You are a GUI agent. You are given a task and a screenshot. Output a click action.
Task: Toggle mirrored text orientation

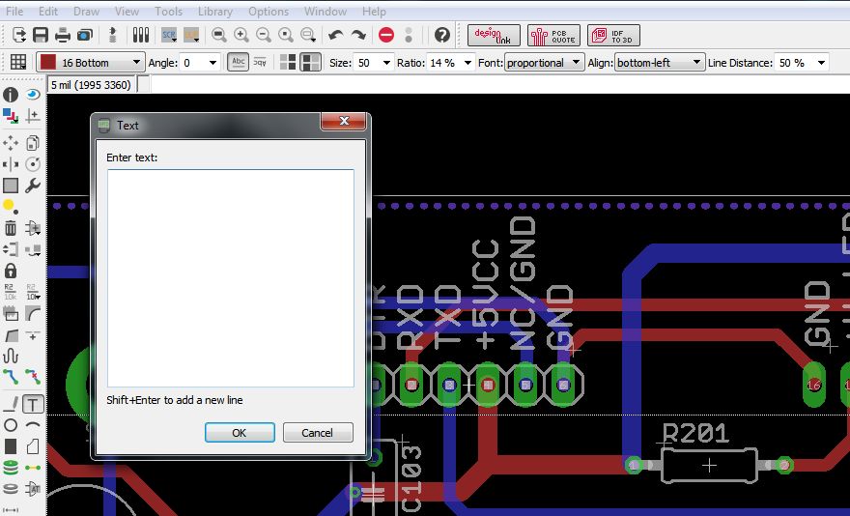tap(260, 62)
